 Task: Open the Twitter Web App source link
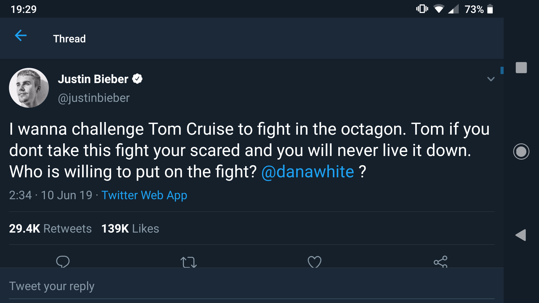[144, 195]
